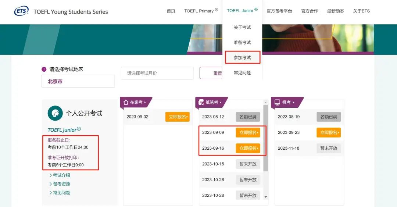397x207 pixels.
Task: Click scroll down arrow in 纸笔考 list
Action: click(266, 197)
